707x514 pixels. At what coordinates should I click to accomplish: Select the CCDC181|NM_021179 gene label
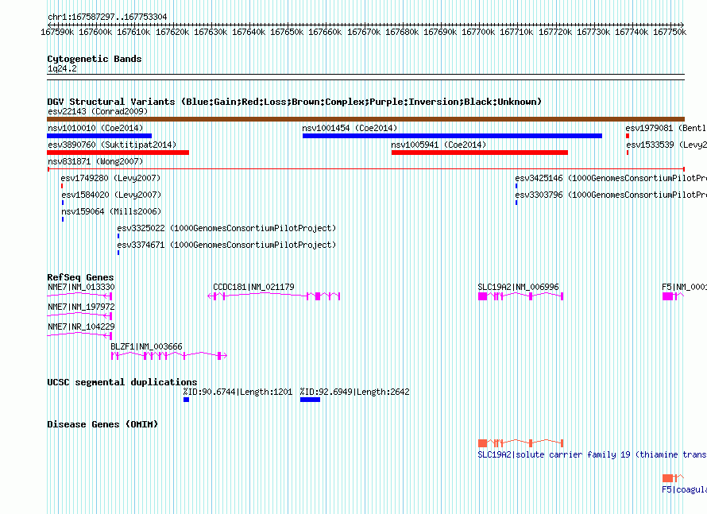click(x=253, y=287)
